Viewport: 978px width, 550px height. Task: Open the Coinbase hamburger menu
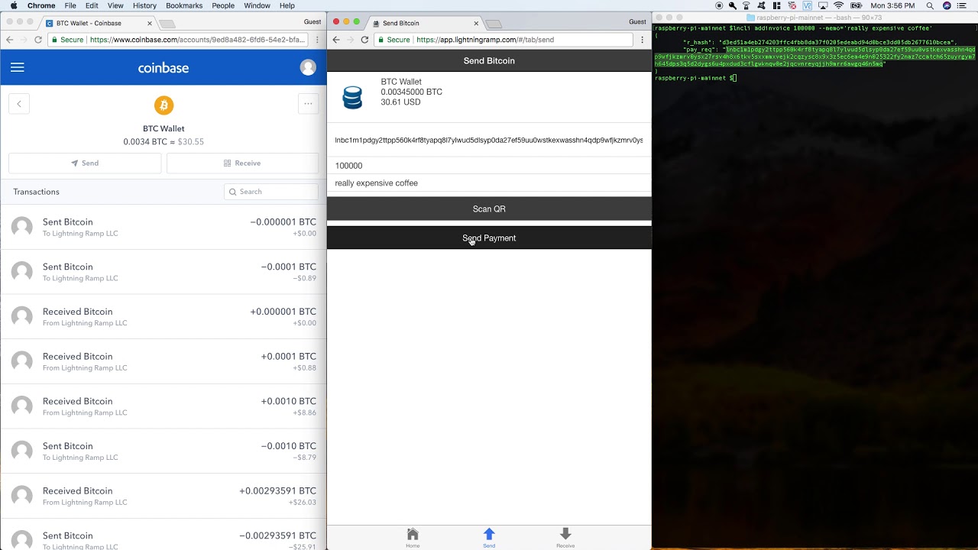[17, 67]
